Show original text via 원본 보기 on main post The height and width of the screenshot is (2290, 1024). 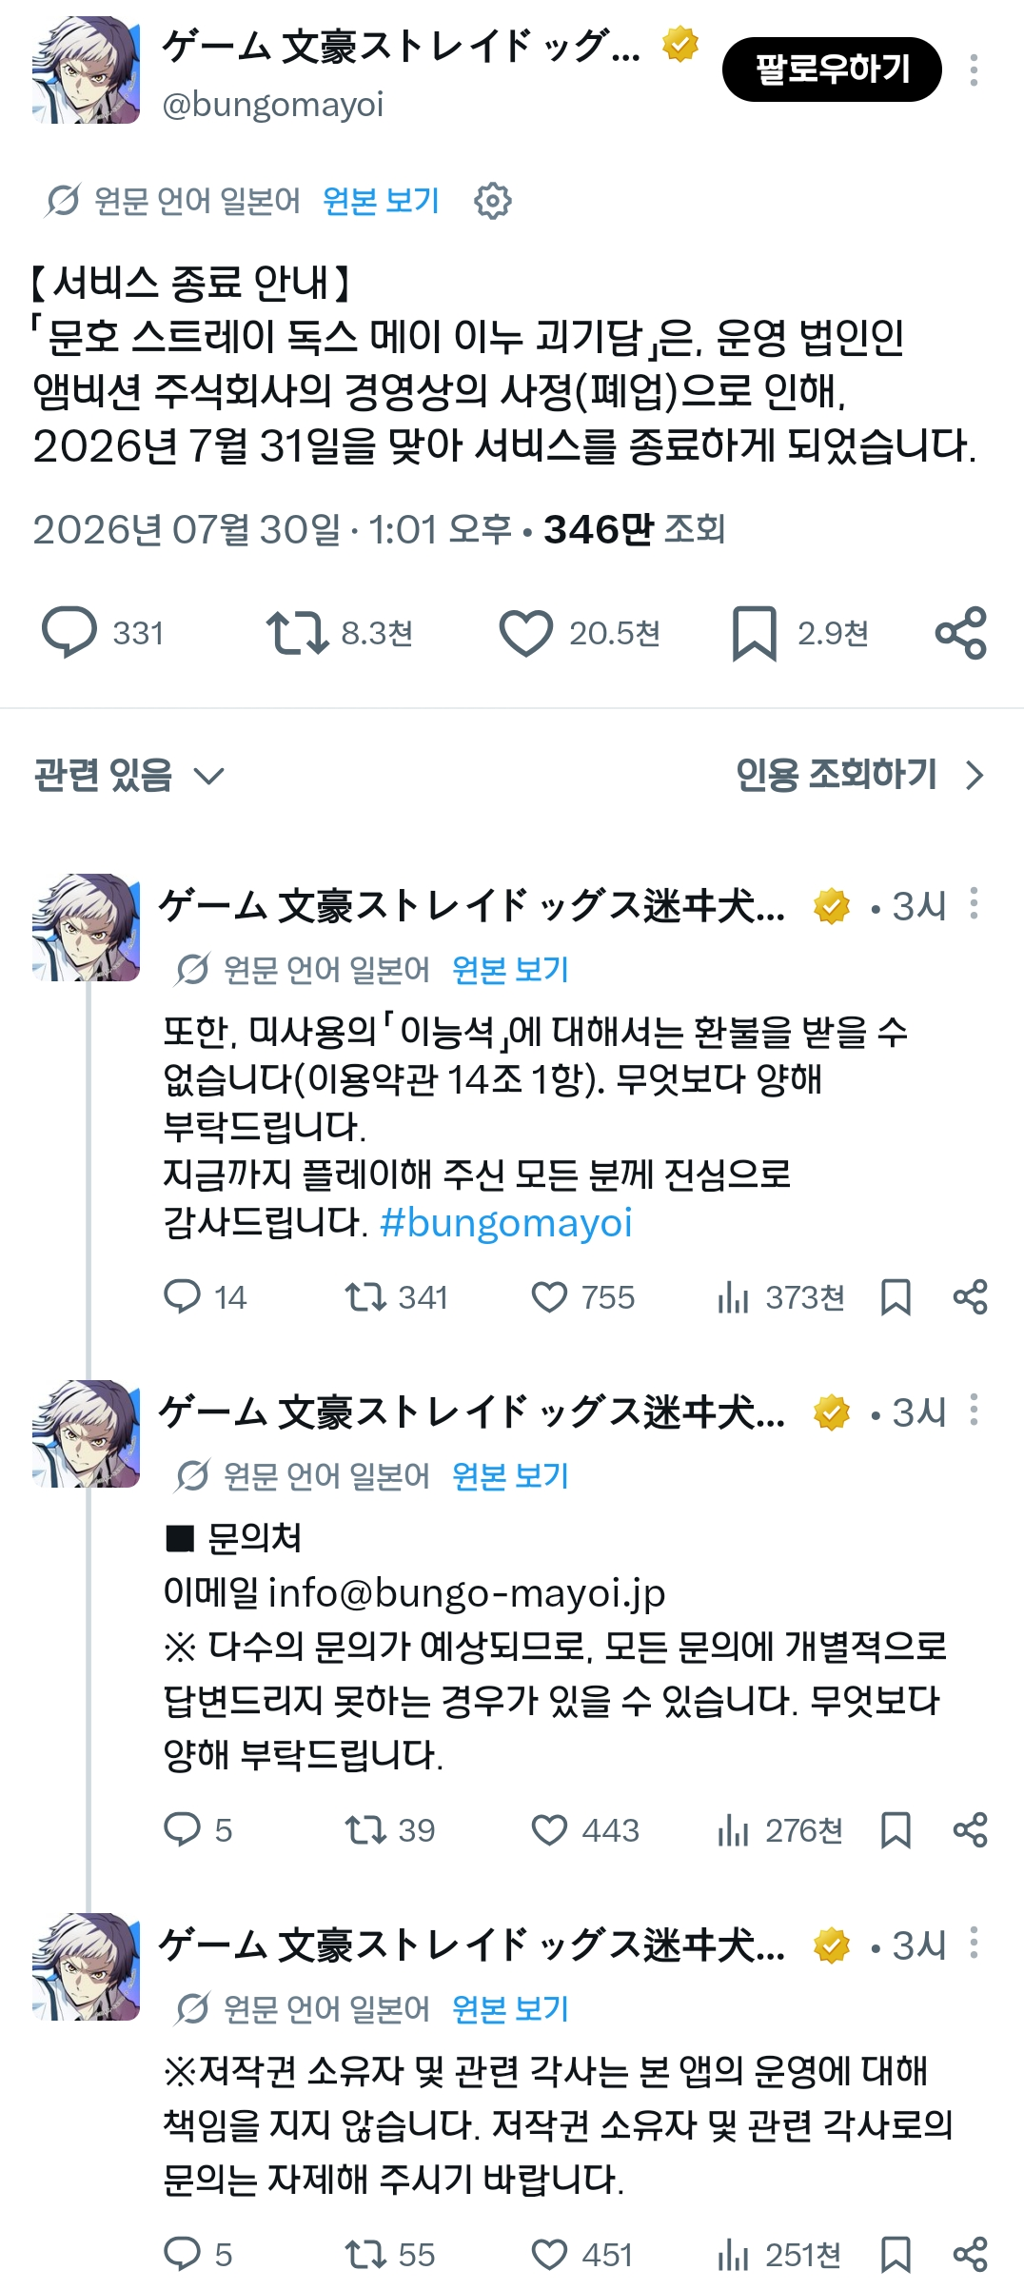click(381, 201)
